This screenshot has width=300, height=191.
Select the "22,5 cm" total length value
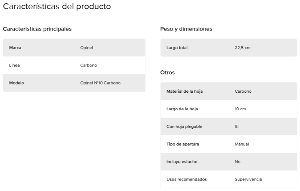tap(242, 47)
